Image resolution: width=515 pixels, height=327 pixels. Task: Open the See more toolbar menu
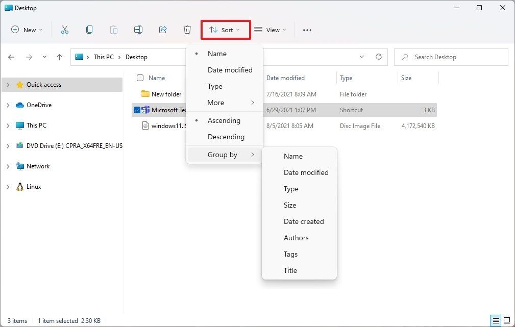(x=307, y=30)
